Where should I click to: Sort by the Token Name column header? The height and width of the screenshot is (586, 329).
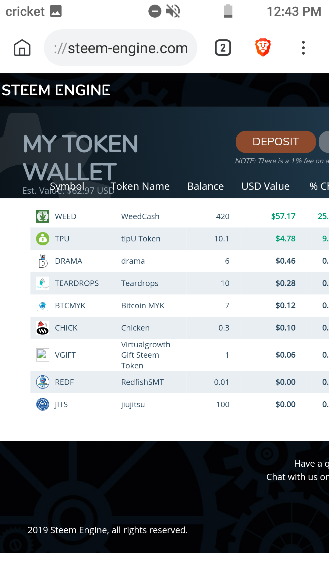(x=140, y=186)
